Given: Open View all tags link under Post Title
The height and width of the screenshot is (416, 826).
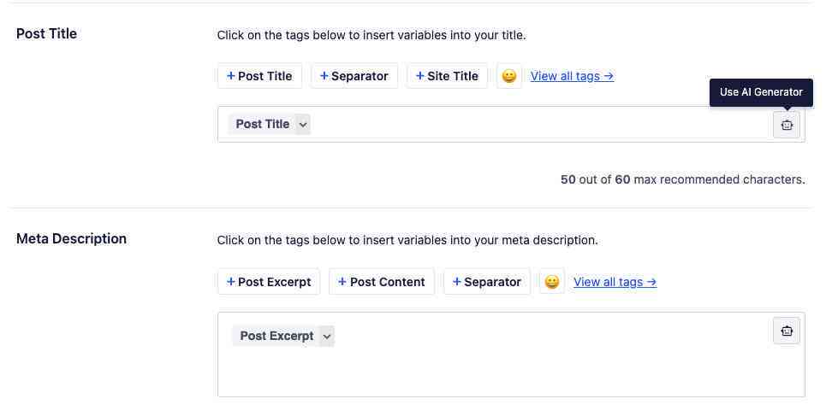Looking at the screenshot, I should click(572, 76).
